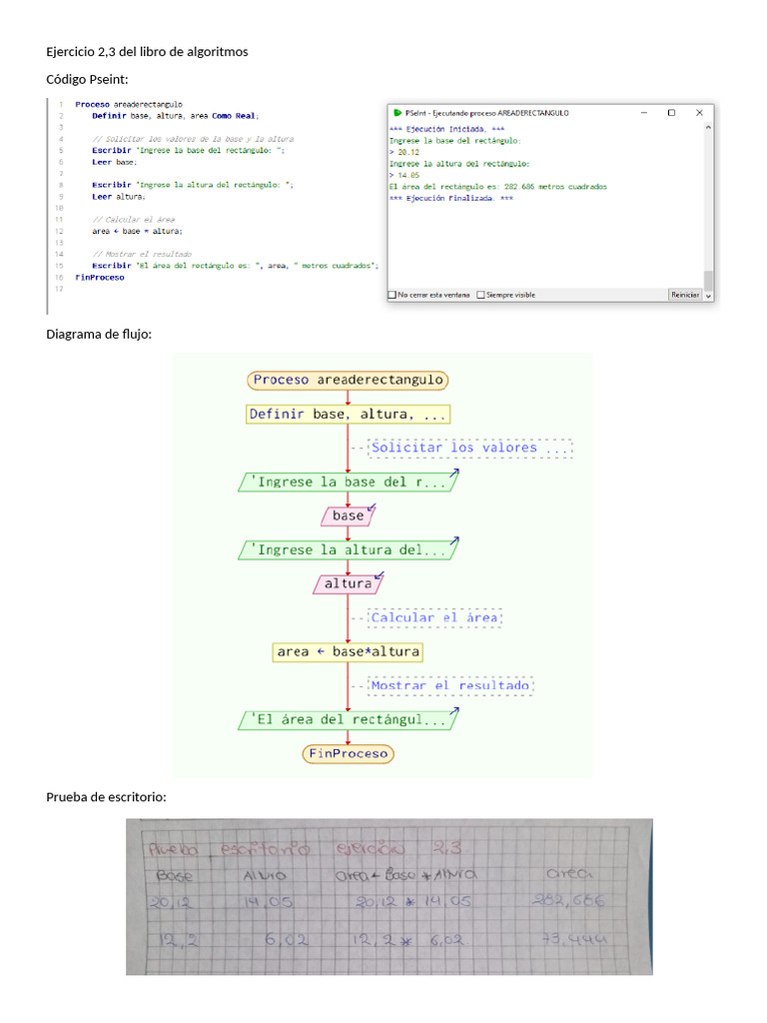
Task: Click input arrow on the 'base' read node
Action: (372, 510)
